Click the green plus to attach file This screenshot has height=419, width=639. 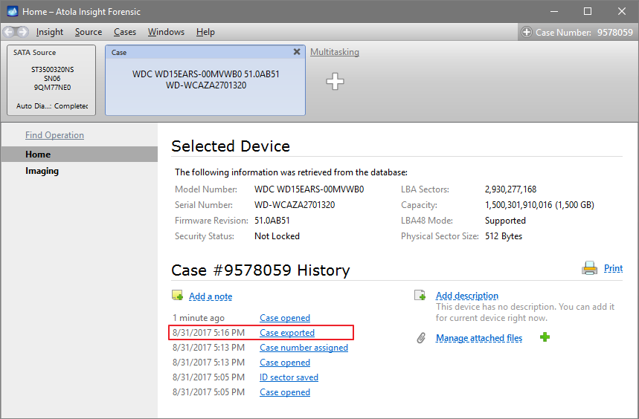[x=545, y=337]
